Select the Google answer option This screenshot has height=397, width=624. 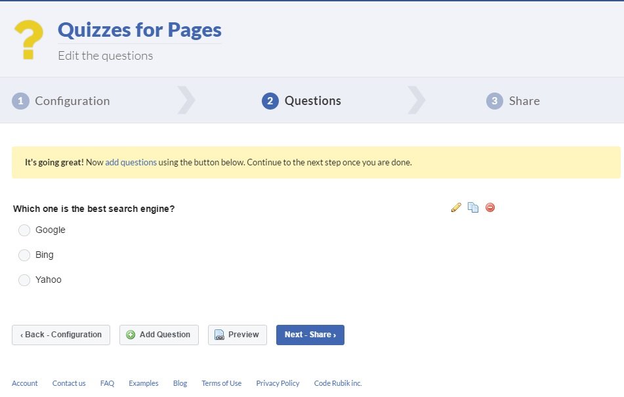point(24,230)
